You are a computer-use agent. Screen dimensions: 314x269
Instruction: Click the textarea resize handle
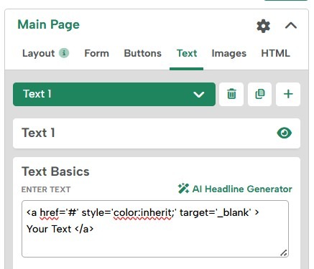(284, 253)
